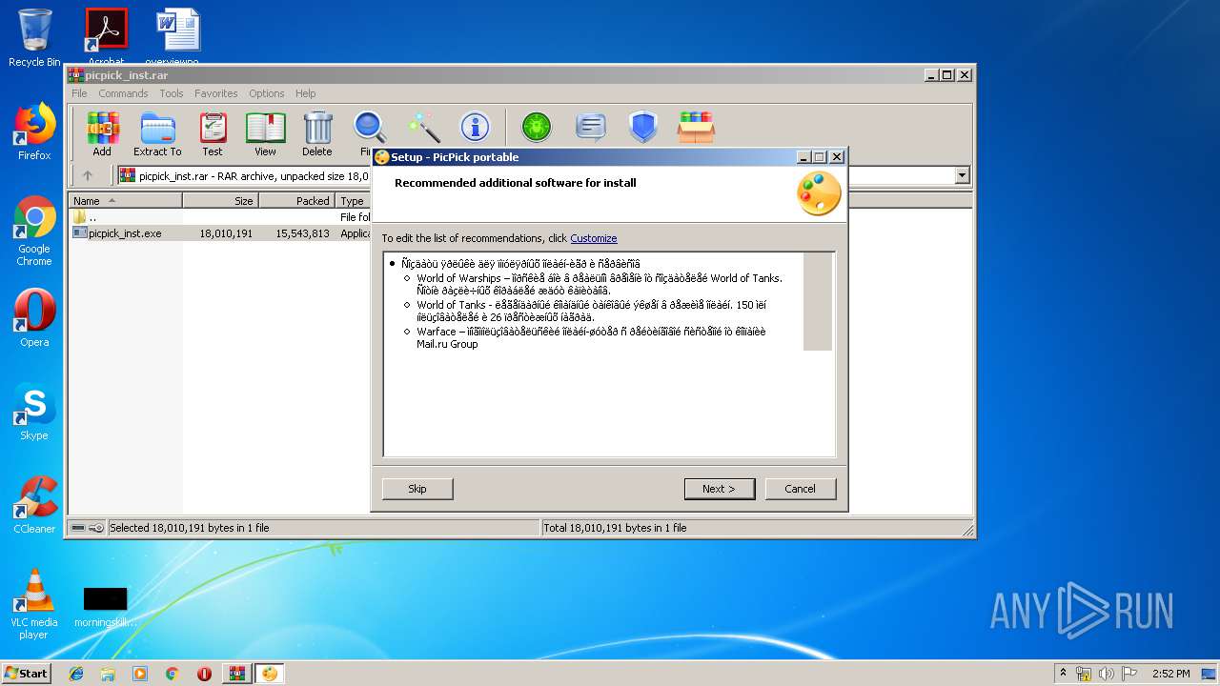Click the Windows Explorer taskbar icon
The height and width of the screenshot is (686, 1220).
[108, 674]
